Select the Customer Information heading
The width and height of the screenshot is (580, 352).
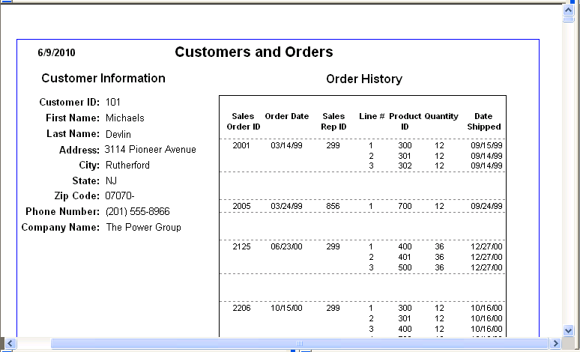tap(103, 79)
